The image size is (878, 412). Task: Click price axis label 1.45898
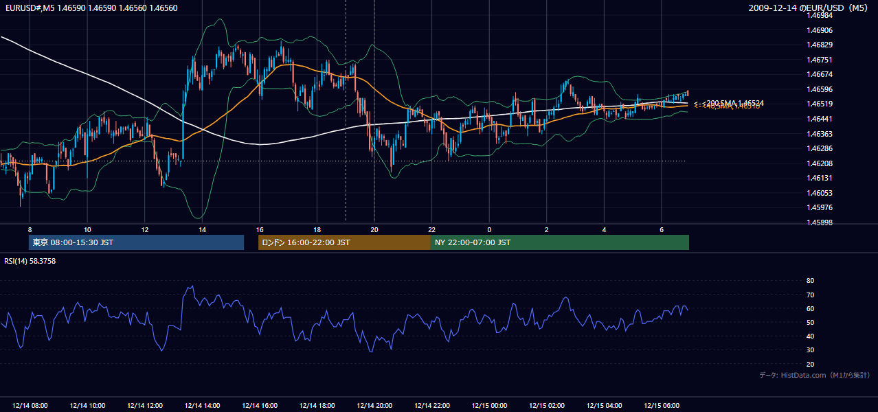[819, 222]
